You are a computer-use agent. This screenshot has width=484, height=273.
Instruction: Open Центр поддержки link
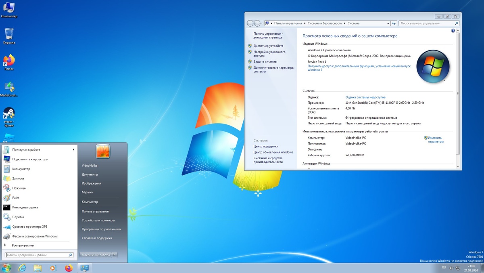pos(266,147)
